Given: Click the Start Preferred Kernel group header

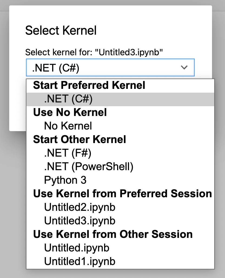Looking at the screenshot, I should pos(89,85).
